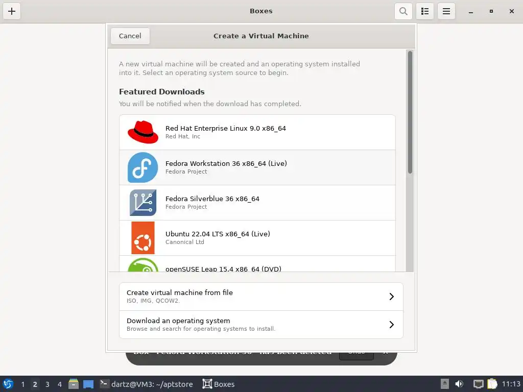The width and height of the screenshot is (523, 392).
Task: Select the Fedora Silverblue logo icon
Action: point(143,203)
